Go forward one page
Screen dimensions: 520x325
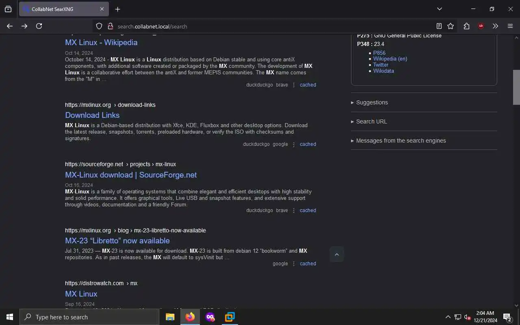(24, 26)
